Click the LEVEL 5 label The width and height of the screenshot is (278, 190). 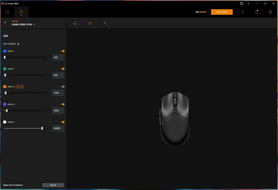point(11,122)
